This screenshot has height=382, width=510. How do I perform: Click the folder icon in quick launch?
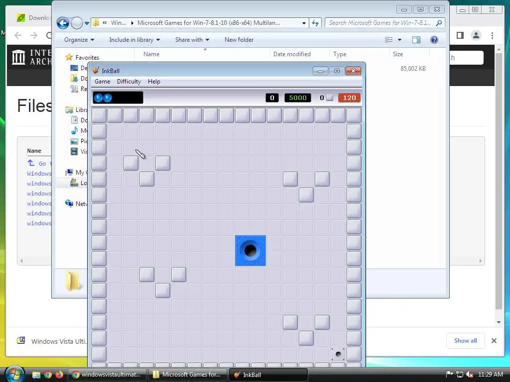coord(36,375)
